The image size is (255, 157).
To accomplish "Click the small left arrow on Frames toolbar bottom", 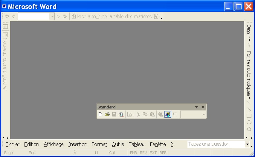I will tap(4, 137).
